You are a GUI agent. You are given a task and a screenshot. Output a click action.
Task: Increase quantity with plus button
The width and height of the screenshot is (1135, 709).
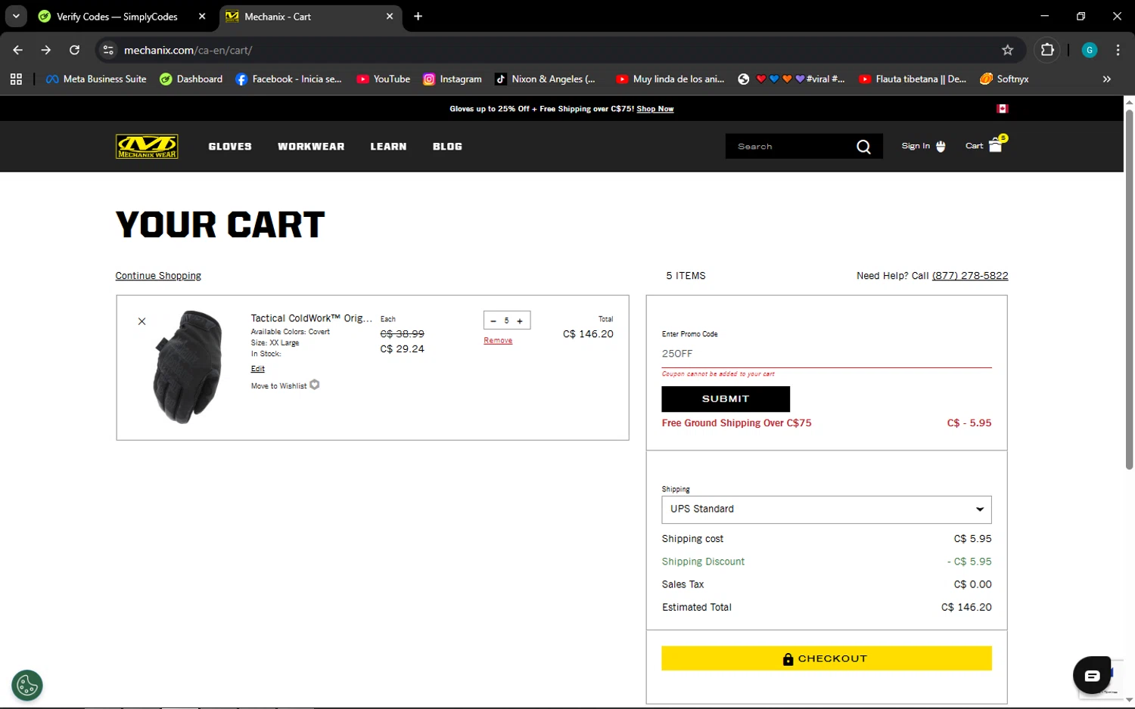pos(520,320)
